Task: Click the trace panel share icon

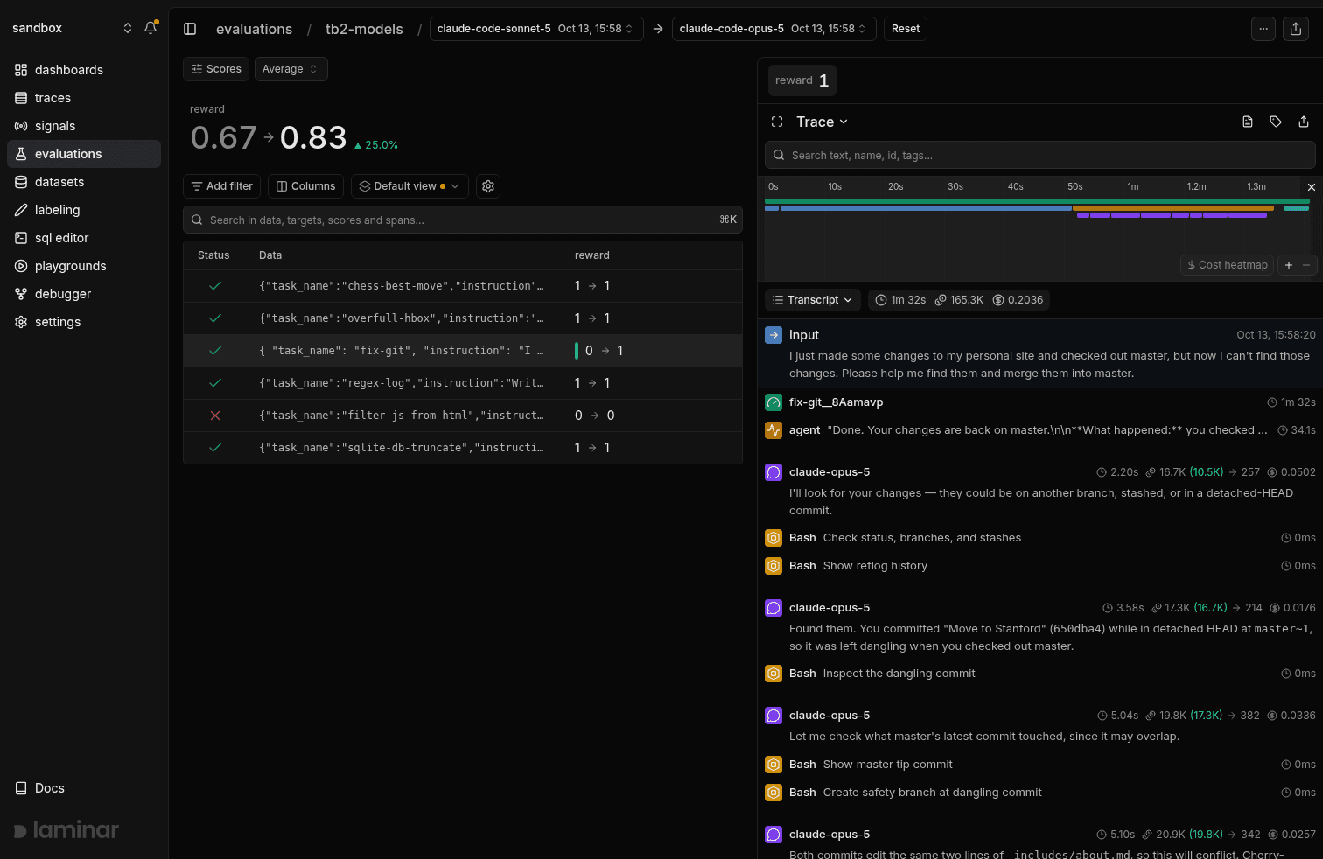Action: pos(1304,122)
